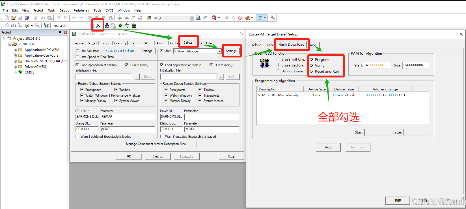Screen dimensions: 466x209
Task: Select the Erase Full Chip option
Action: click(x=278, y=59)
